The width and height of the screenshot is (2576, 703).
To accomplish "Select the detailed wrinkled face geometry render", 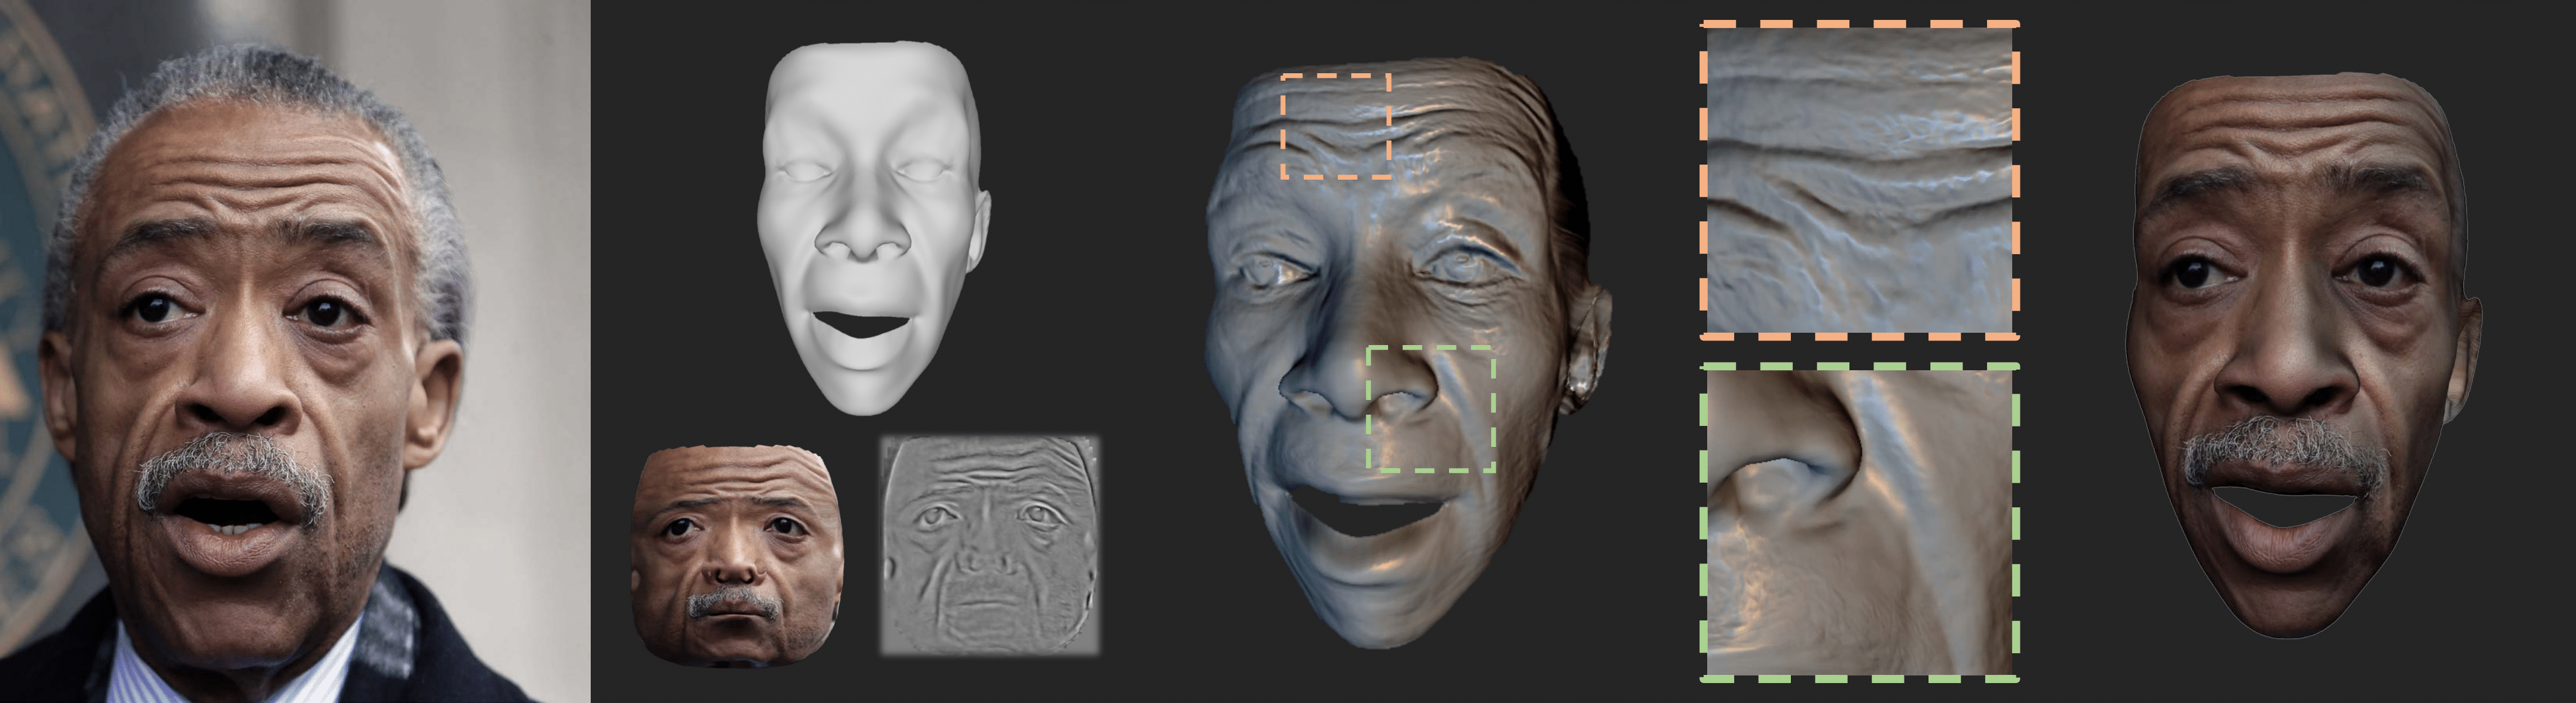I will pyautogui.click(x=1408, y=352).
